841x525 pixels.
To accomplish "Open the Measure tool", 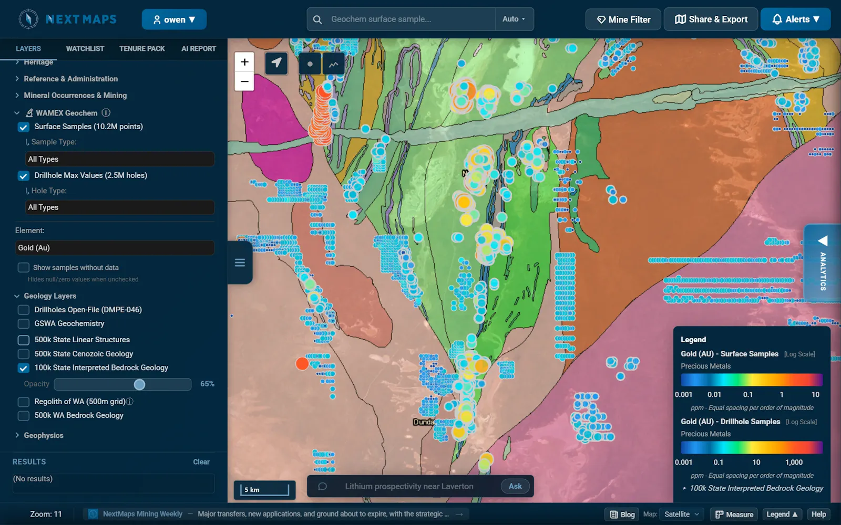I will [x=734, y=514].
